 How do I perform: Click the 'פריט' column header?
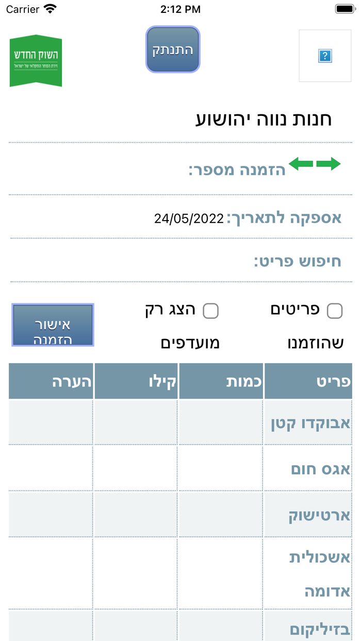tap(308, 380)
